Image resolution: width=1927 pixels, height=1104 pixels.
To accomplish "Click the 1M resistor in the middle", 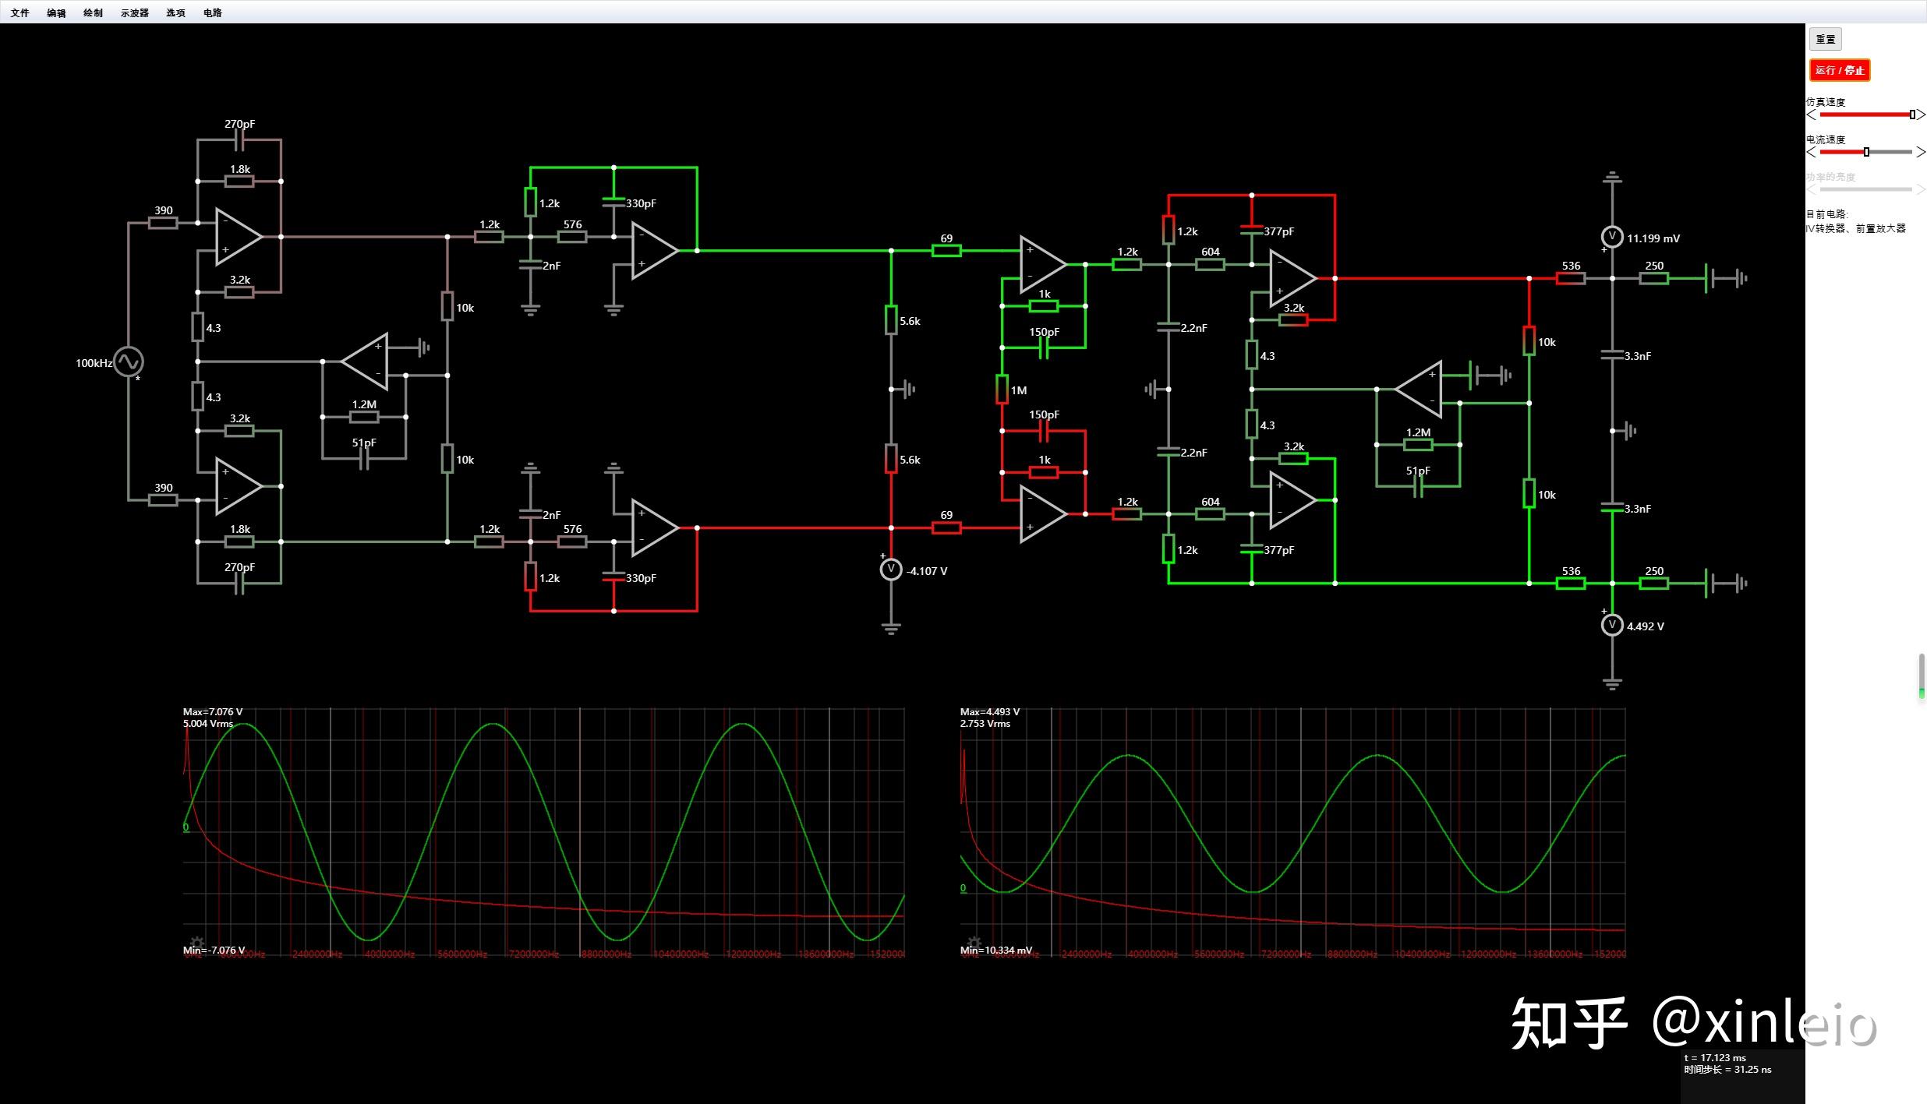I will 1002,390.
